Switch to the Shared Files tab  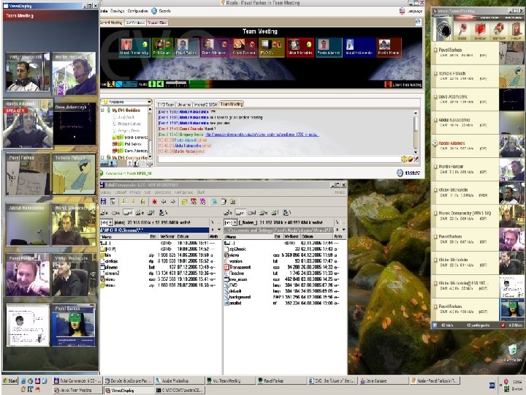157,23
